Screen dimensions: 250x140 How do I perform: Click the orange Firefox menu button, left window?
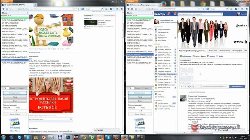(7, 1)
